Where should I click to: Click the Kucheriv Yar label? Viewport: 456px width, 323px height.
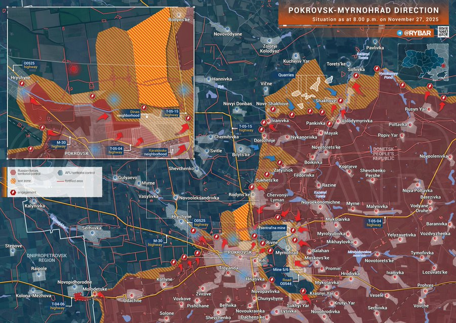click(x=296, y=61)
